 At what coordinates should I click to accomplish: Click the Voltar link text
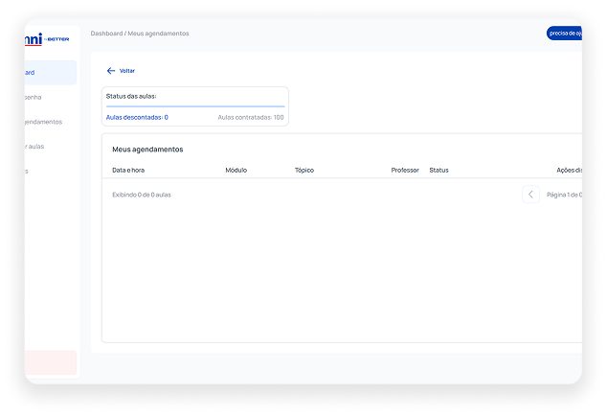127,71
